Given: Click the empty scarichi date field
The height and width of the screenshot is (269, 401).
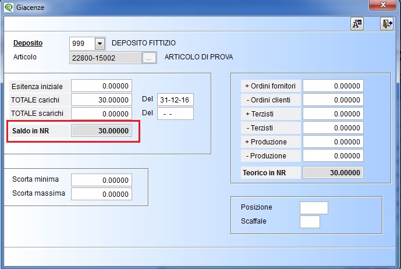Looking at the screenshot, I should pyautogui.click(x=175, y=114).
